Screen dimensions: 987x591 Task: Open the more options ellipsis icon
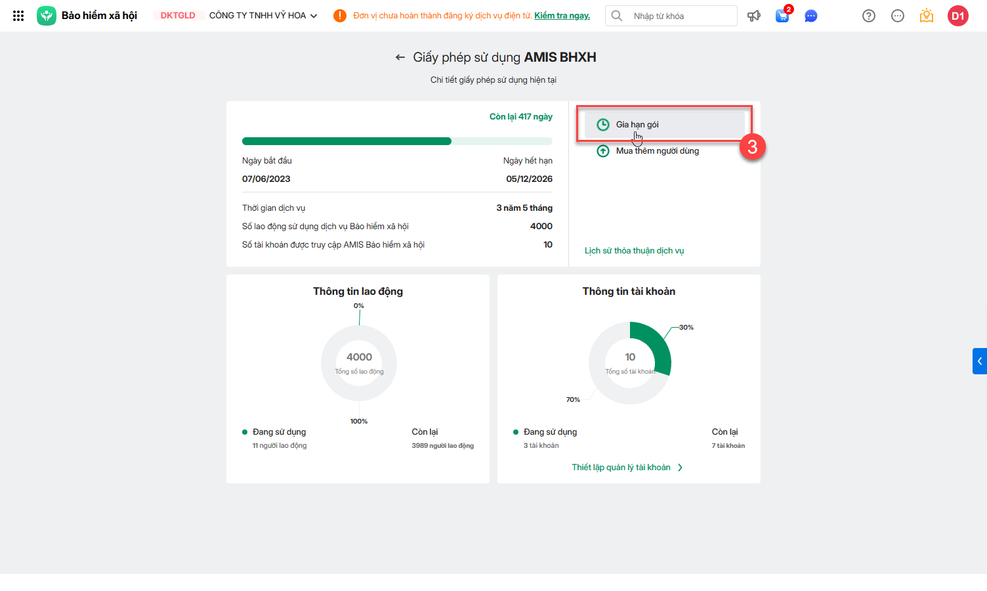pyautogui.click(x=898, y=16)
